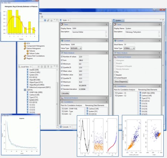The height and width of the screenshot is (158, 167).
Task: Enable the Pie checkbox in System editor
Action: pos(115,72)
